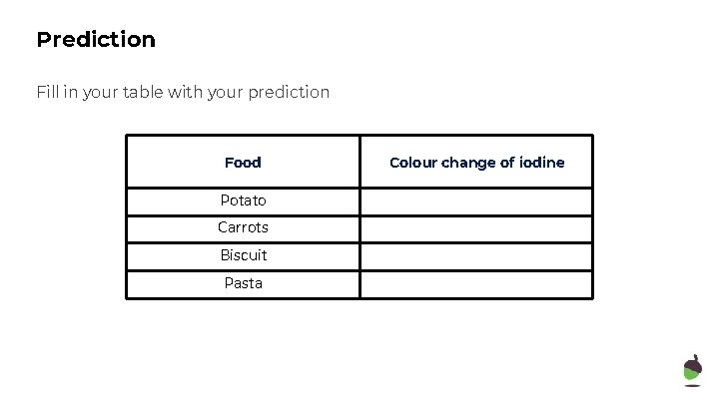The height and width of the screenshot is (404, 719).
Task: Click the 'Fill in your table' instruction text
Action: coord(183,92)
